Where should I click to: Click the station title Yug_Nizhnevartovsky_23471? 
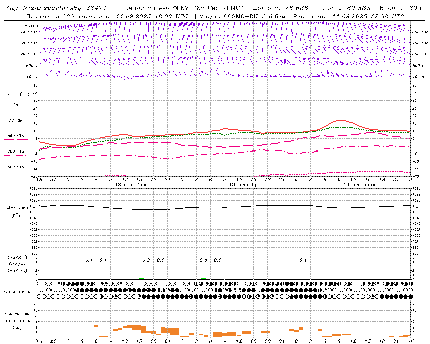click(x=56, y=8)
